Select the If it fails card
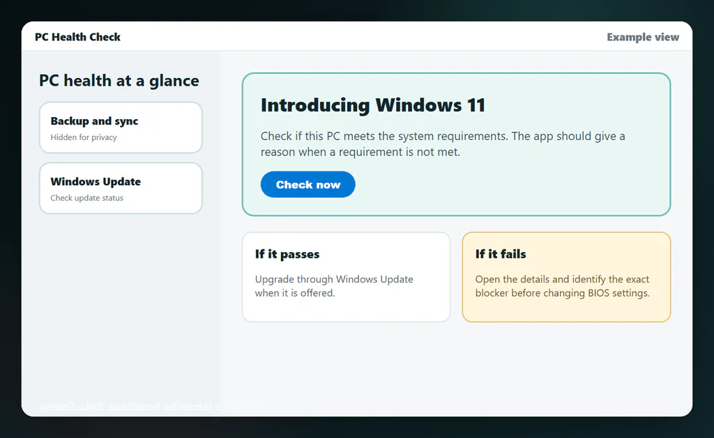This screenshot has width=714, height=438. pyautogui.click(x=566, y=277)
